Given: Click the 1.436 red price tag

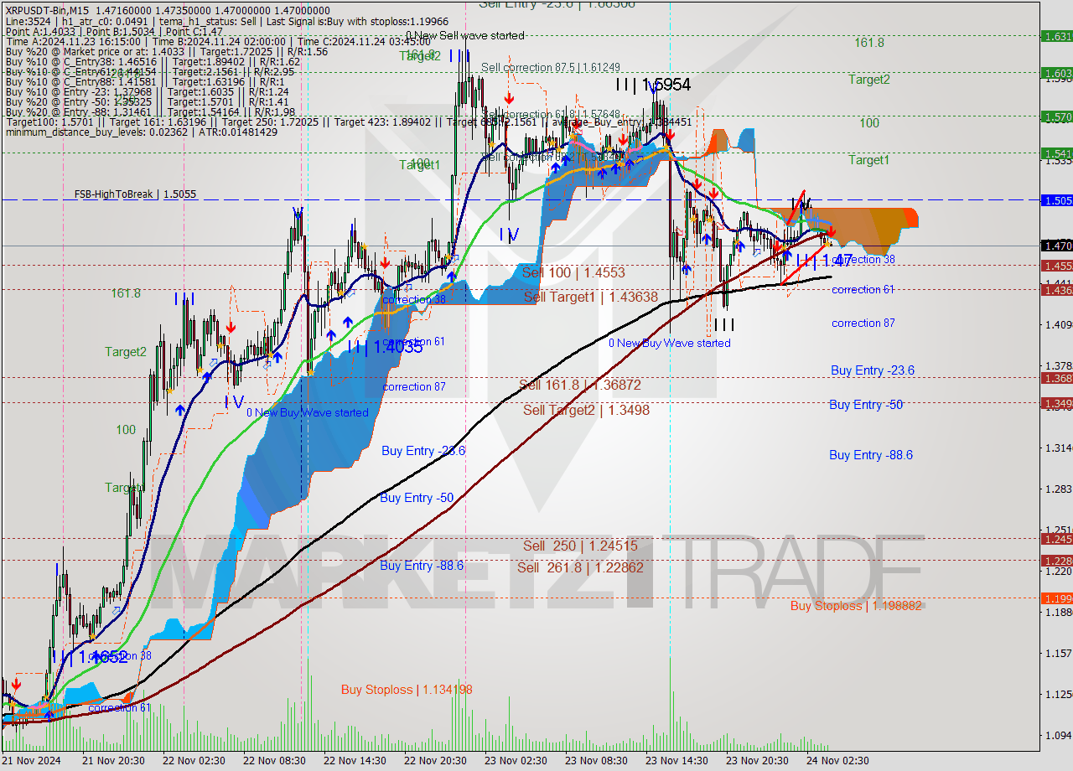Looking at the screenshot, I should pyautogui.click(x=1056, y=290).
